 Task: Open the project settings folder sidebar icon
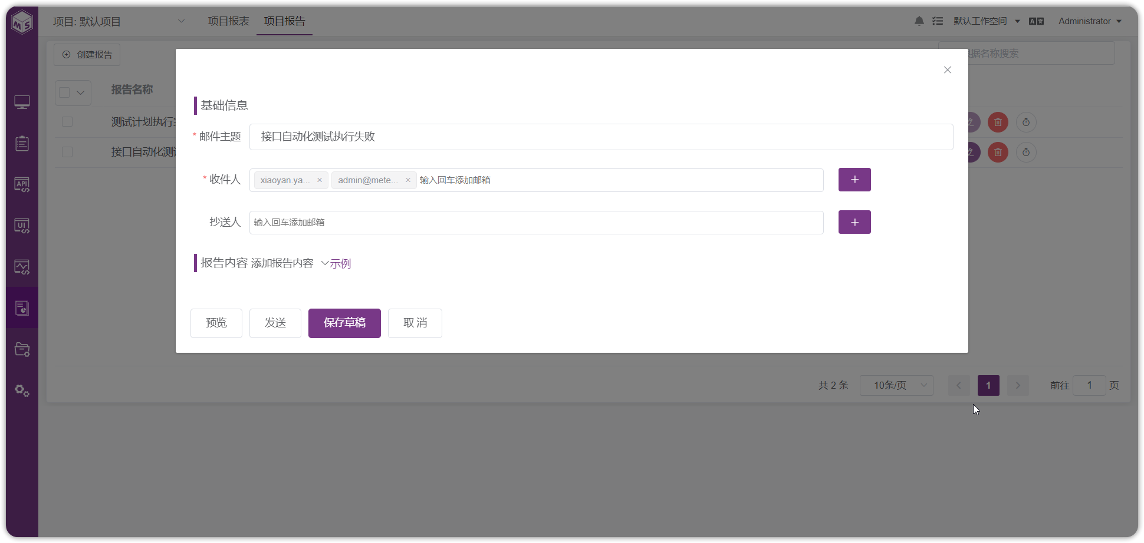[x=22, y=349]
